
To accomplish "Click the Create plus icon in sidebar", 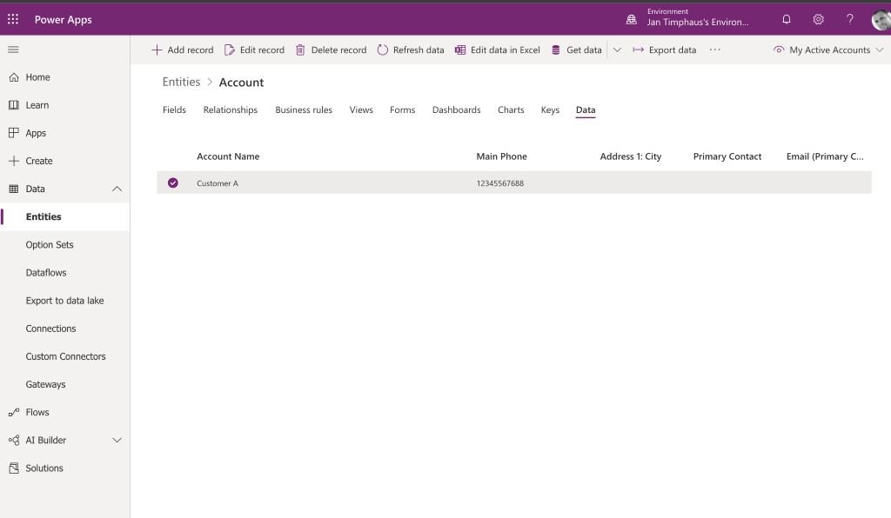I will 14,161.
